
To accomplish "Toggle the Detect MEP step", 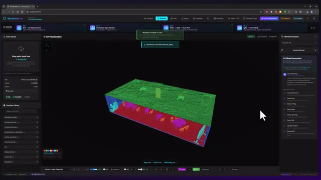I will [x=284, y=120].
